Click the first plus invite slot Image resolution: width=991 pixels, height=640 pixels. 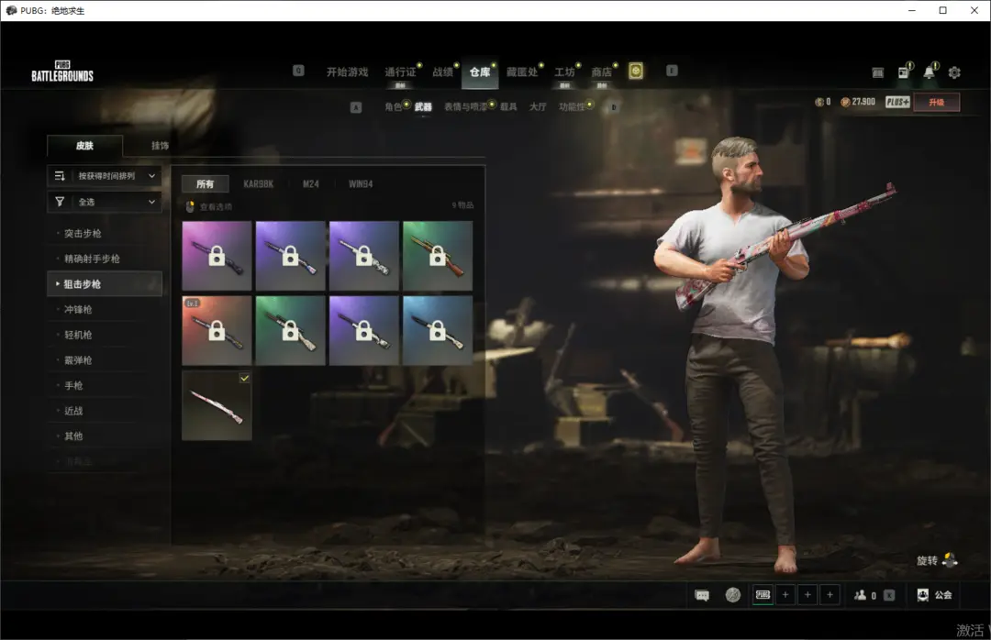785,594
